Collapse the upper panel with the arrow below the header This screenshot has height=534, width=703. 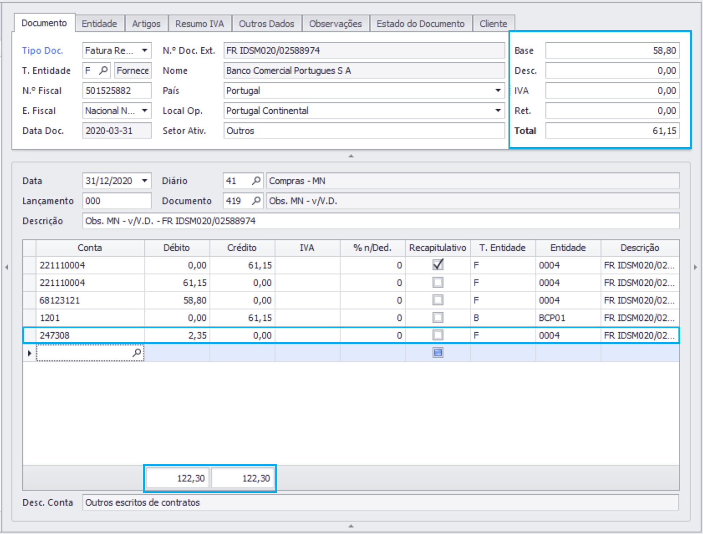point(351,156)
